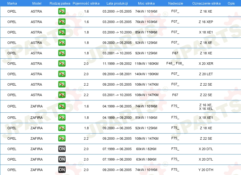The height and width of the screenshot is (175, 241).
Task: Select petrol icon for Astra F67 92kW / 125KM
Action: pyautogui.click(x=62, y=53)
